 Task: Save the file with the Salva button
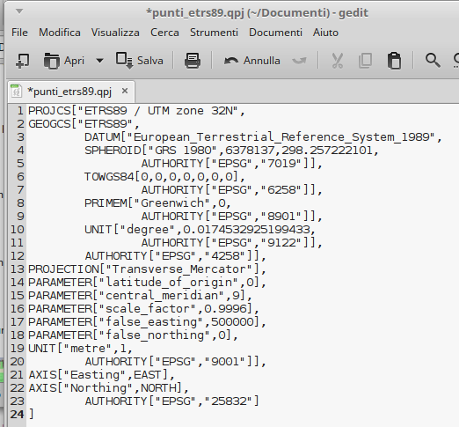coord(140,61)
